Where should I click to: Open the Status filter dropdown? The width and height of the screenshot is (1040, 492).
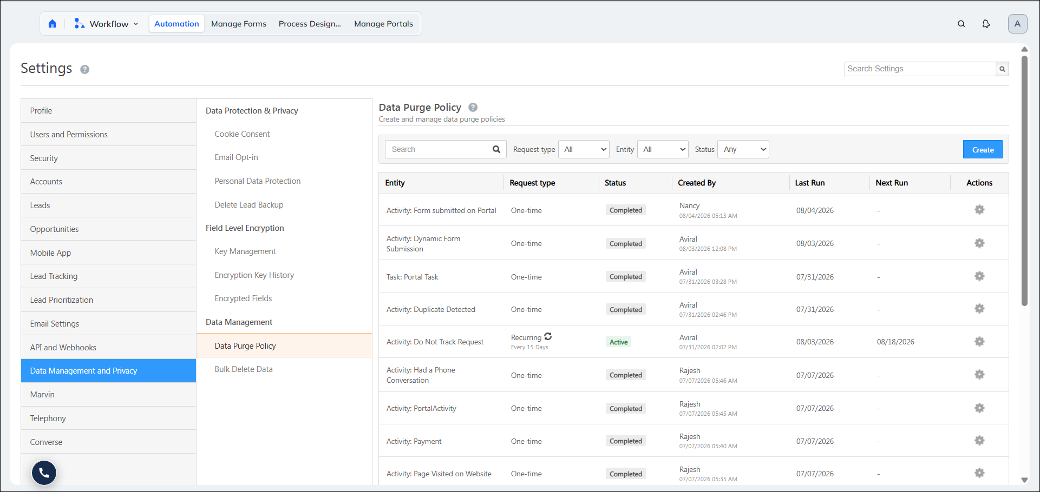point(743,149)
